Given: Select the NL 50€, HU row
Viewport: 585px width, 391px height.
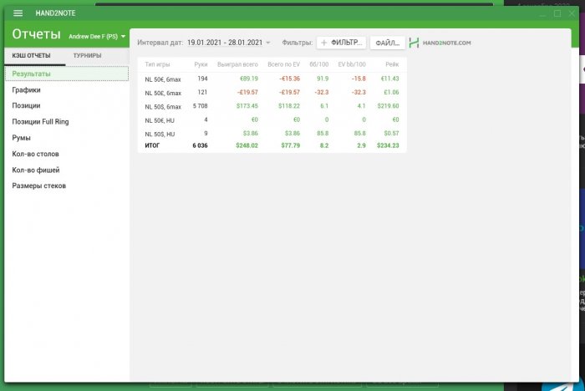Looking at the screenshot, I should pos(272,119).
